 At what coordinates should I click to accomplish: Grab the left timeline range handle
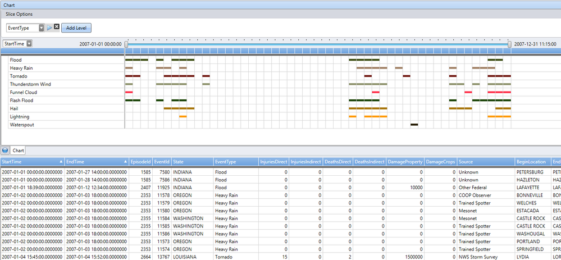pyautogui.click(x=126, y=44)
